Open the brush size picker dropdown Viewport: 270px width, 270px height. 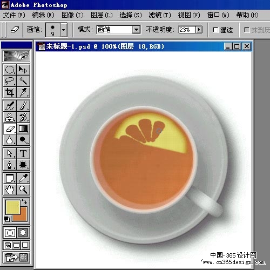tap(64, 30)
